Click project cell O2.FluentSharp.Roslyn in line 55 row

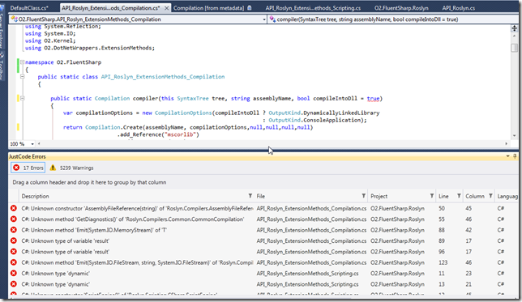[x=397, y=219]
